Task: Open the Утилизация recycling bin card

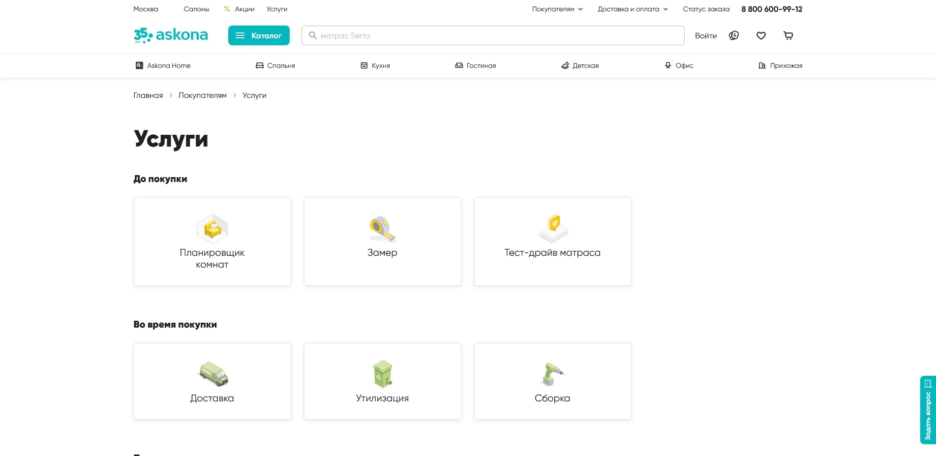Action: coord(382,381)
